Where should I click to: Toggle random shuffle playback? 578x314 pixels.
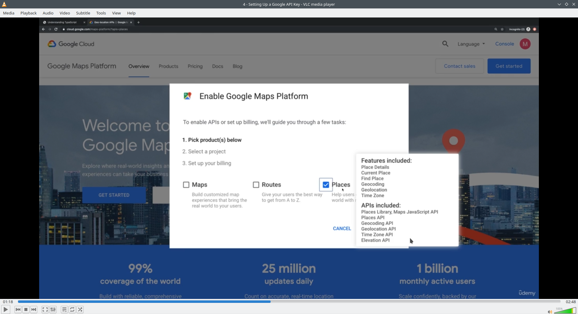click(x=80, y=309)
